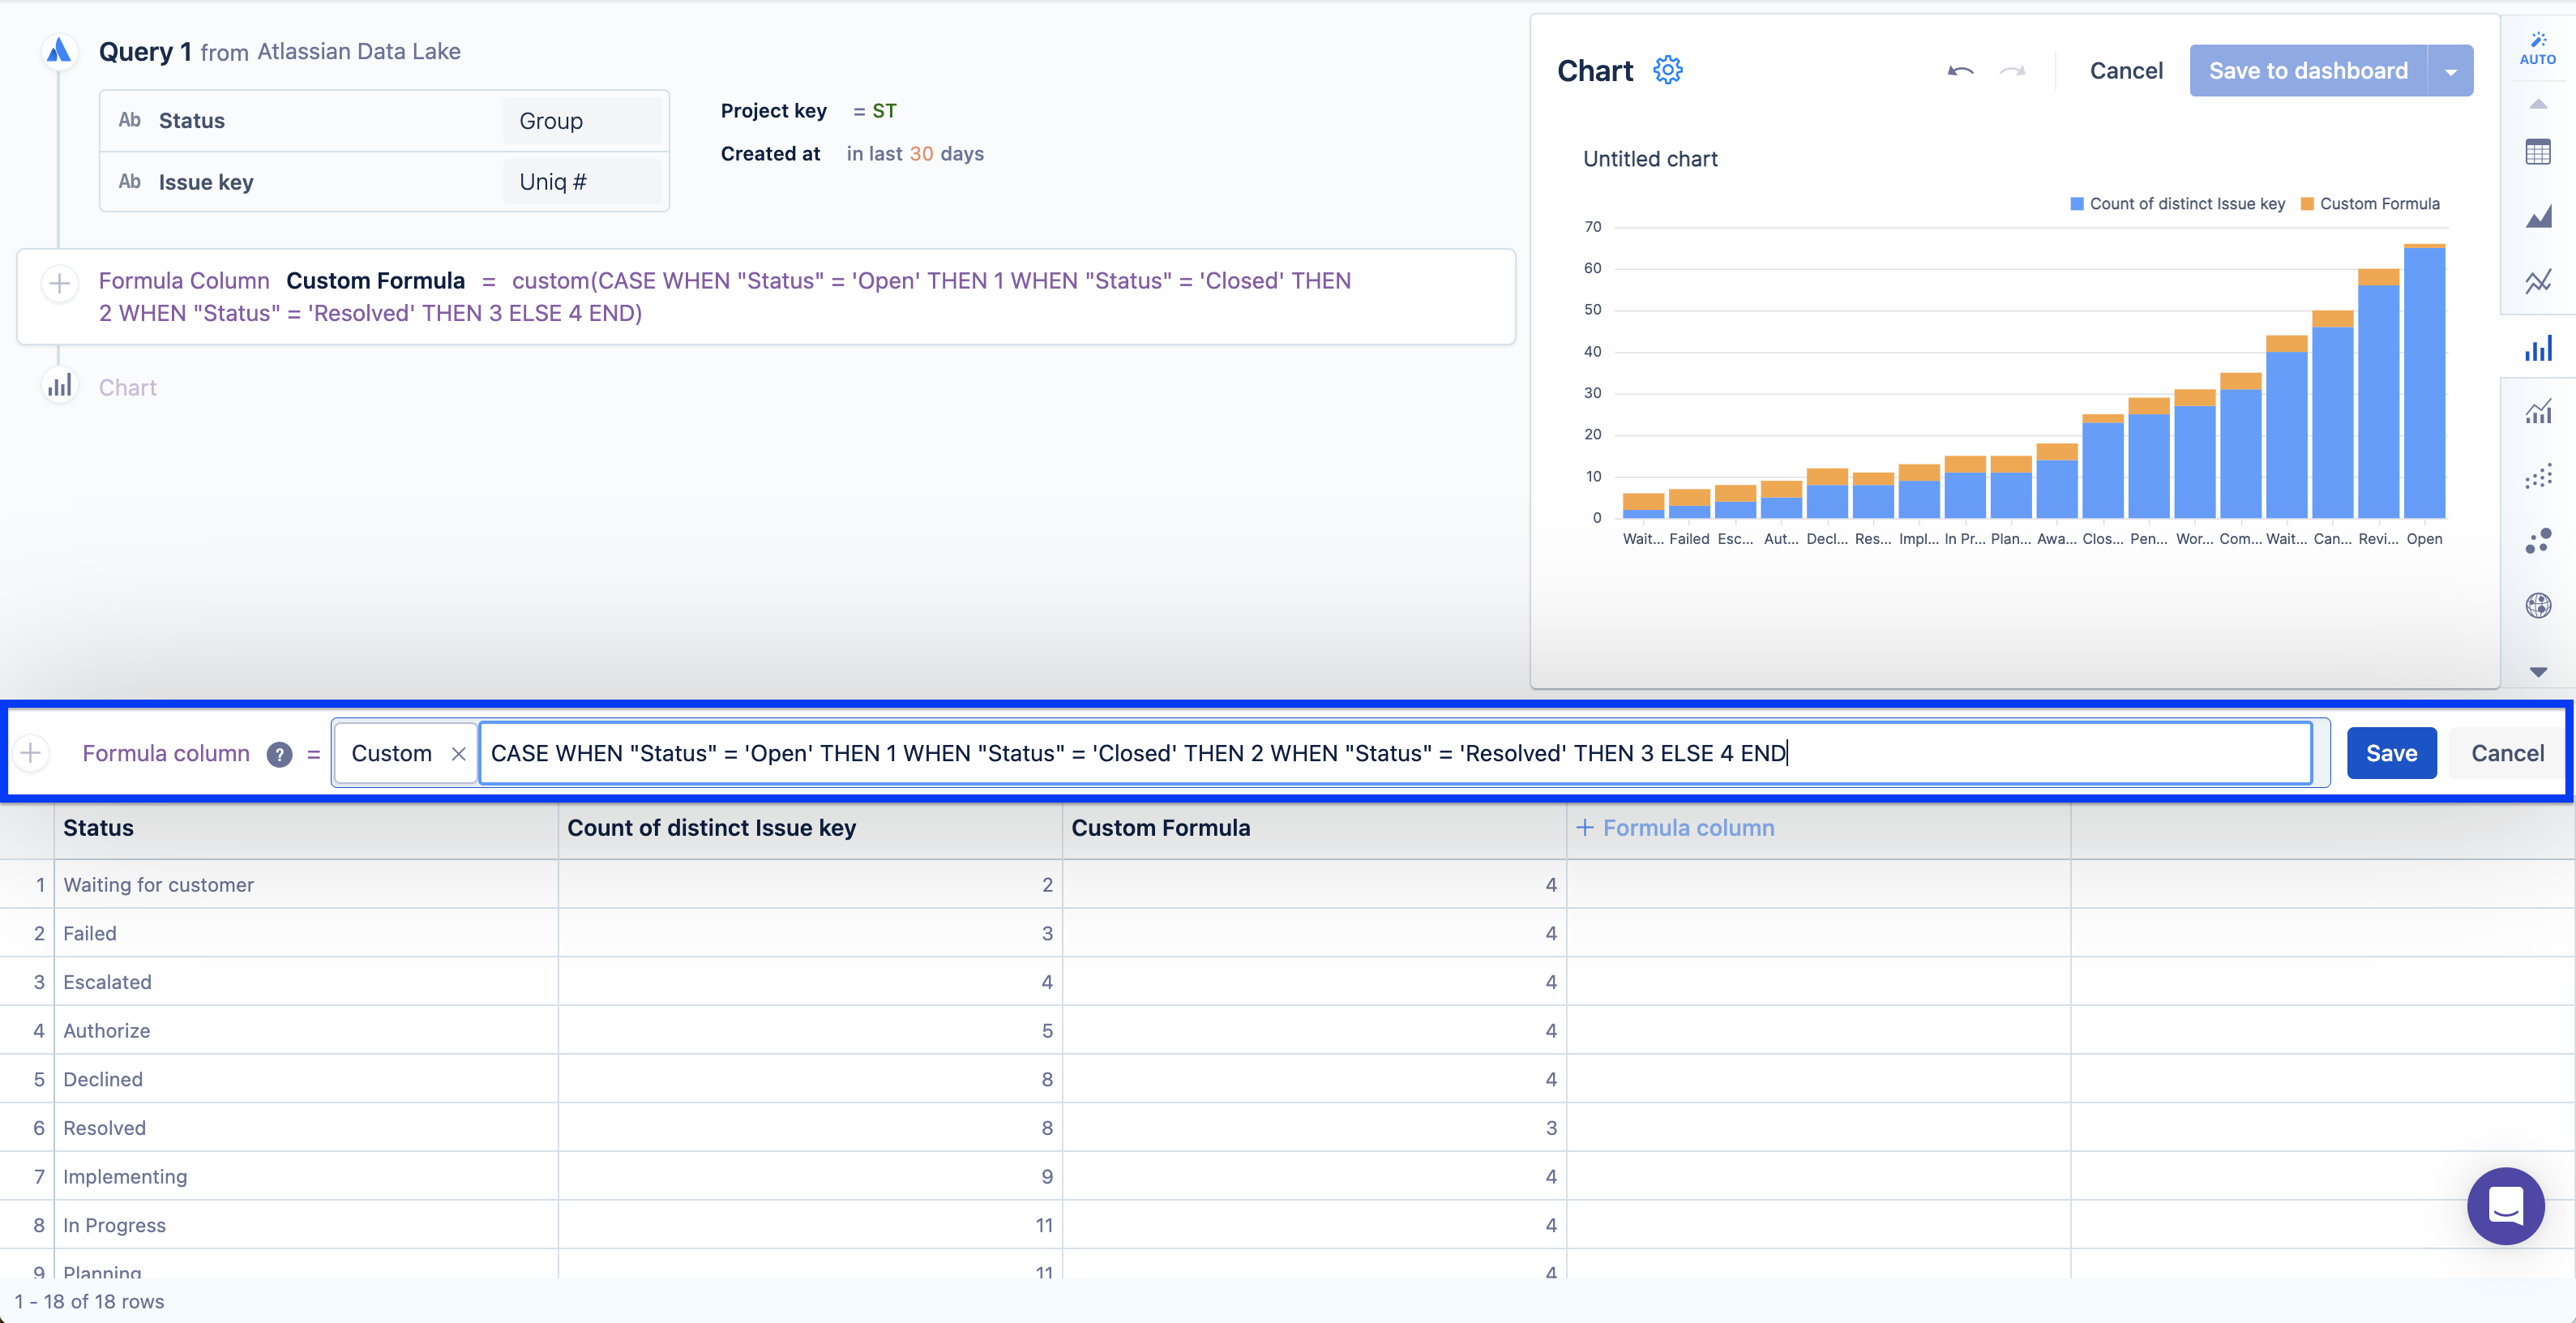
Task: Select the scatter plot chart icon
Action: (2537, 477)
